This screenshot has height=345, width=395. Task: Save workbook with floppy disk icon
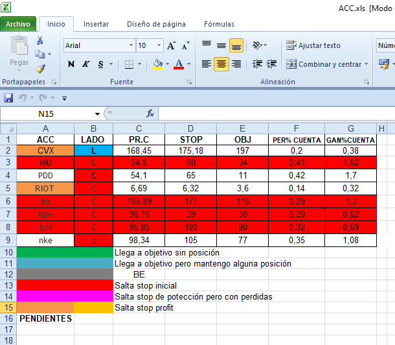[x=8, y=97]
